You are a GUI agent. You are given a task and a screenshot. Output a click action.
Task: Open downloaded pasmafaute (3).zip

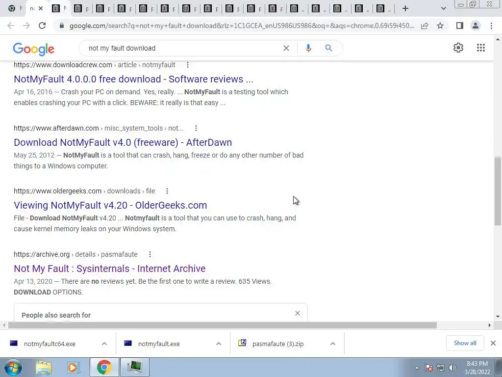278,344
